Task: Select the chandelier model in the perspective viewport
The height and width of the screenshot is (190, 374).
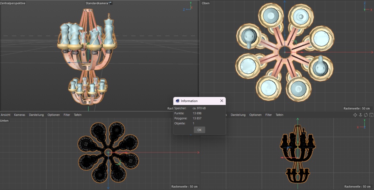Action: click(x=88, y=57)
